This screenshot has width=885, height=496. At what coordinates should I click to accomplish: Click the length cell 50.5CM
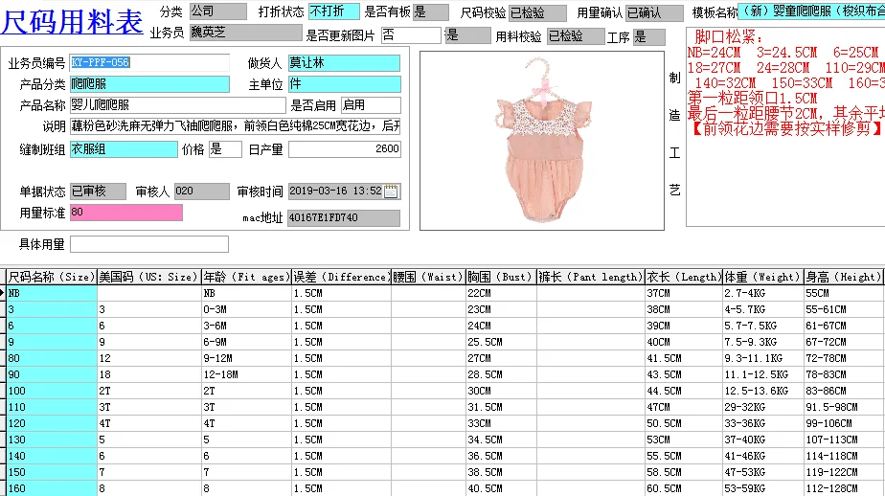pos(684,423)
